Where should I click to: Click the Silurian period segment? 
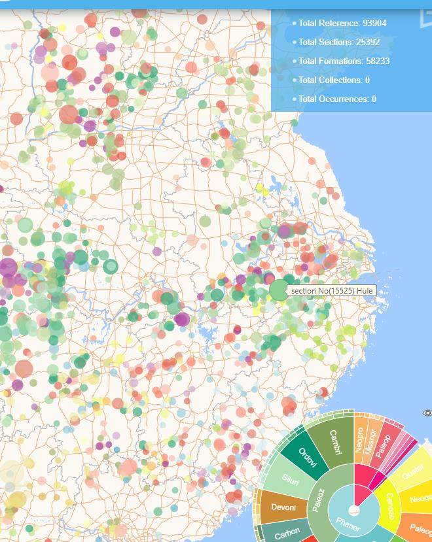[x=291, y=483]
